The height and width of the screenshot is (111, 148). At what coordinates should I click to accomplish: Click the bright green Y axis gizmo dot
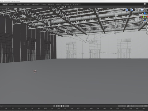point(143,17)
